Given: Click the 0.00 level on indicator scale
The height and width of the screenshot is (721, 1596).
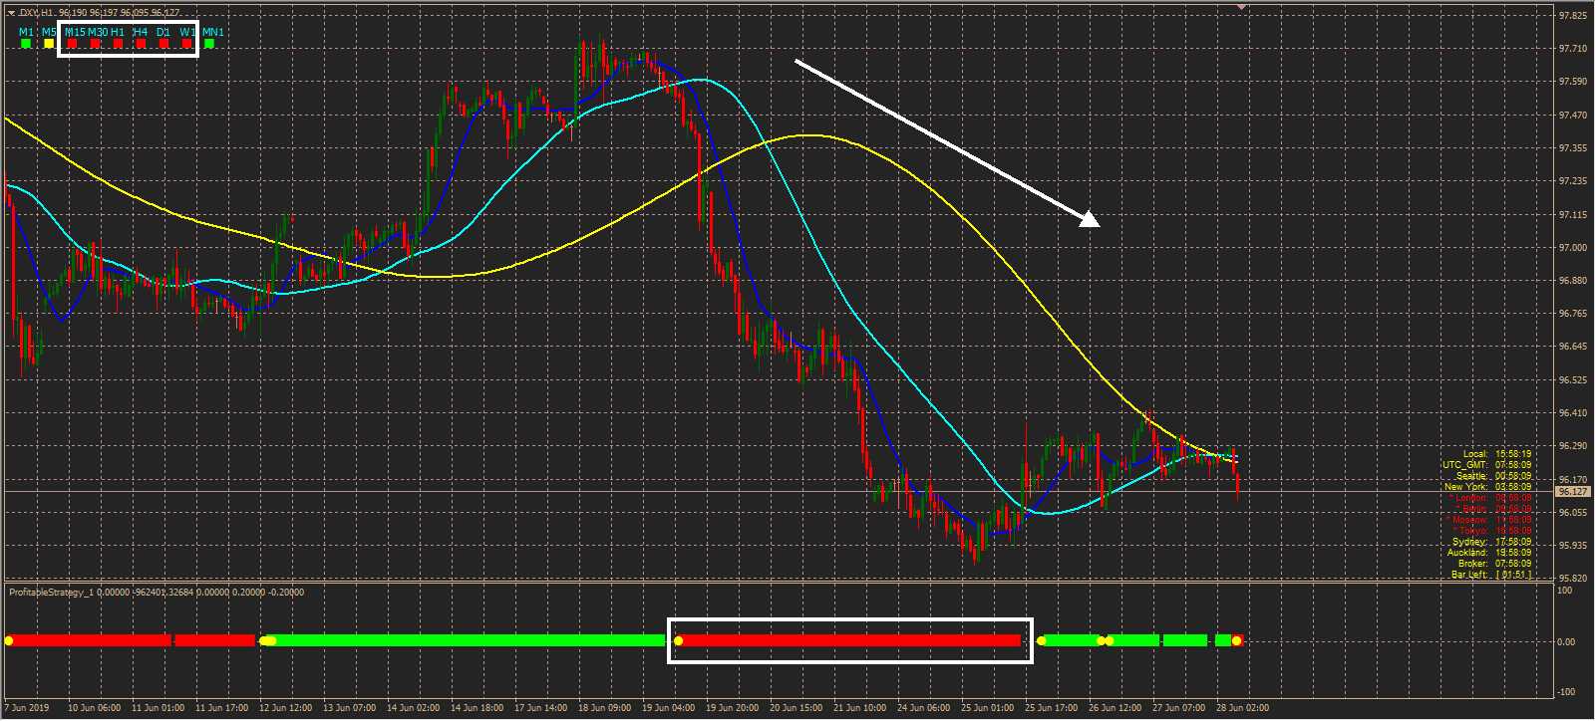Looking at the screenshot, I should [1567, 641].
